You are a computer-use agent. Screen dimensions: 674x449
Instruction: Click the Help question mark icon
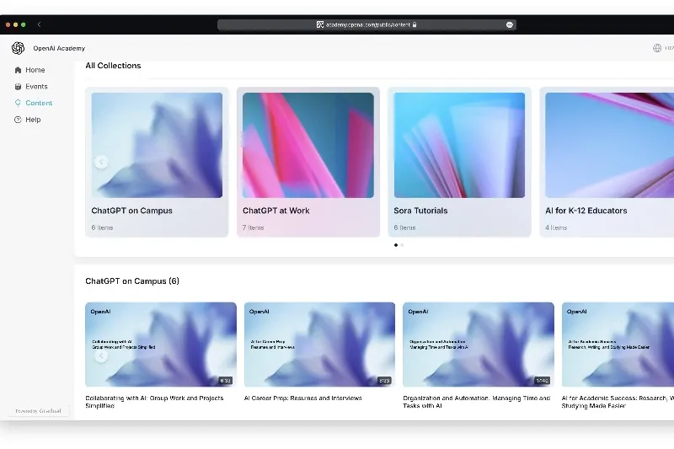[18, 120]
